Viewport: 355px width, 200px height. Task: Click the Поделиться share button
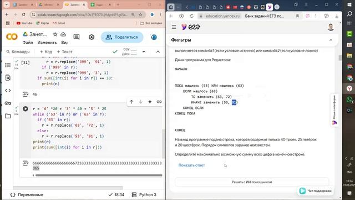(x=122, y=37)
